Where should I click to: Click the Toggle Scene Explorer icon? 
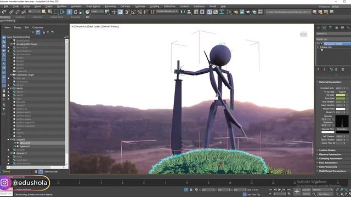pos(196,12)
